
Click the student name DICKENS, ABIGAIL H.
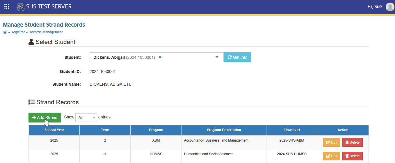(110, 85)
